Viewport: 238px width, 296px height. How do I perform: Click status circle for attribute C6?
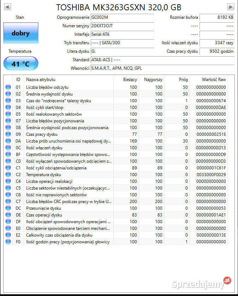point(8,195)
